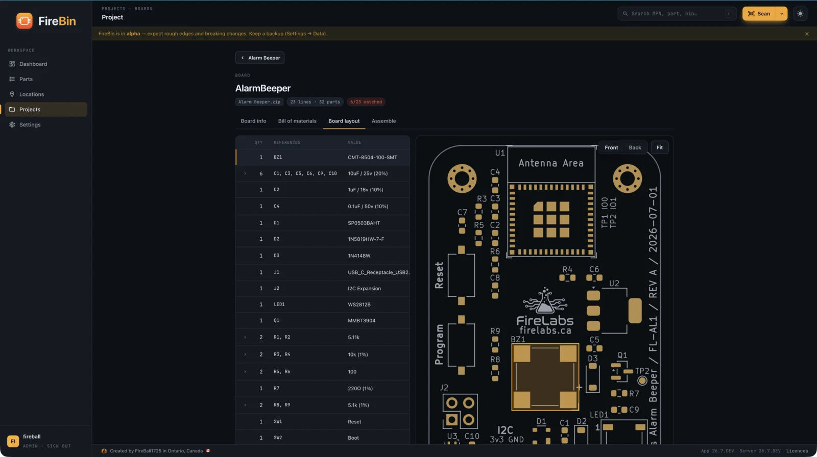817x457 pixels.
Task: Show the Front side of the board
Action: point(611,147)
